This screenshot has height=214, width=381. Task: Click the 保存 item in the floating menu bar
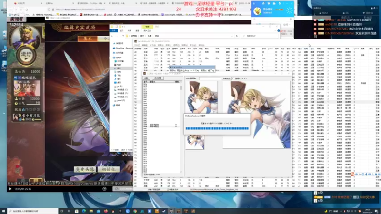coord(173,70)
